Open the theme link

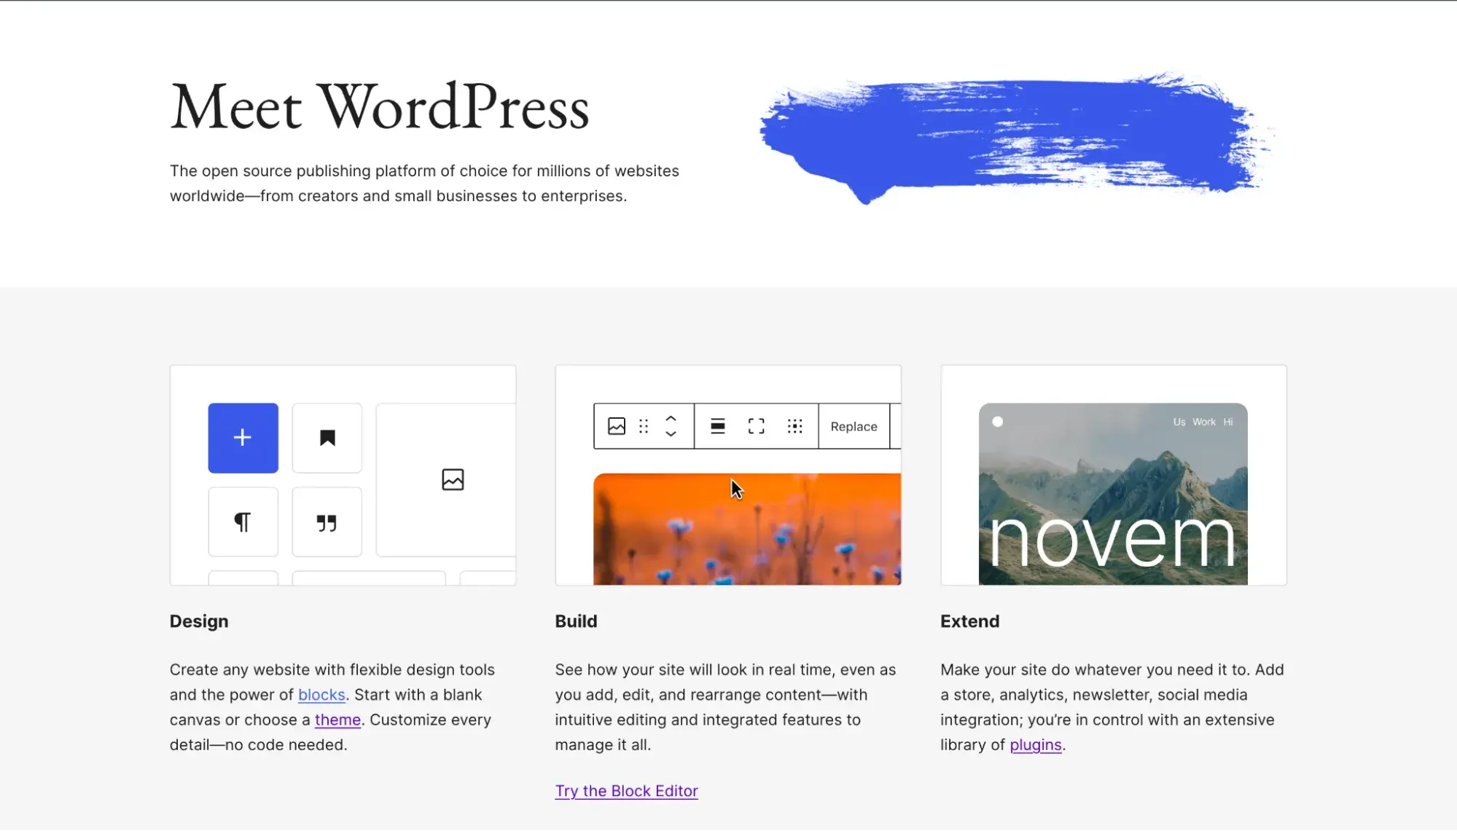(337, 720)
